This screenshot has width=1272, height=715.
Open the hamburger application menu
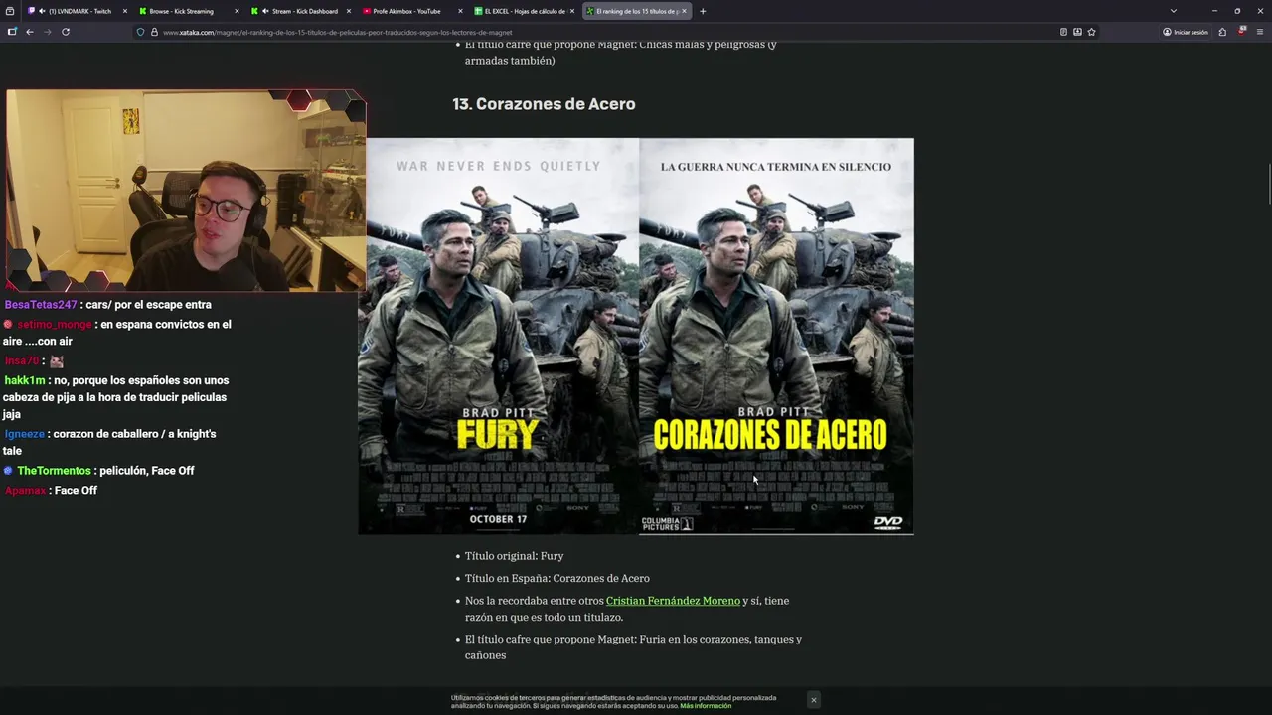[x=1259, y=32]
